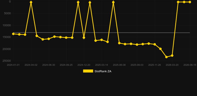
Task: Select the peak point just before 2024-12-20
Action: point(78,2)
